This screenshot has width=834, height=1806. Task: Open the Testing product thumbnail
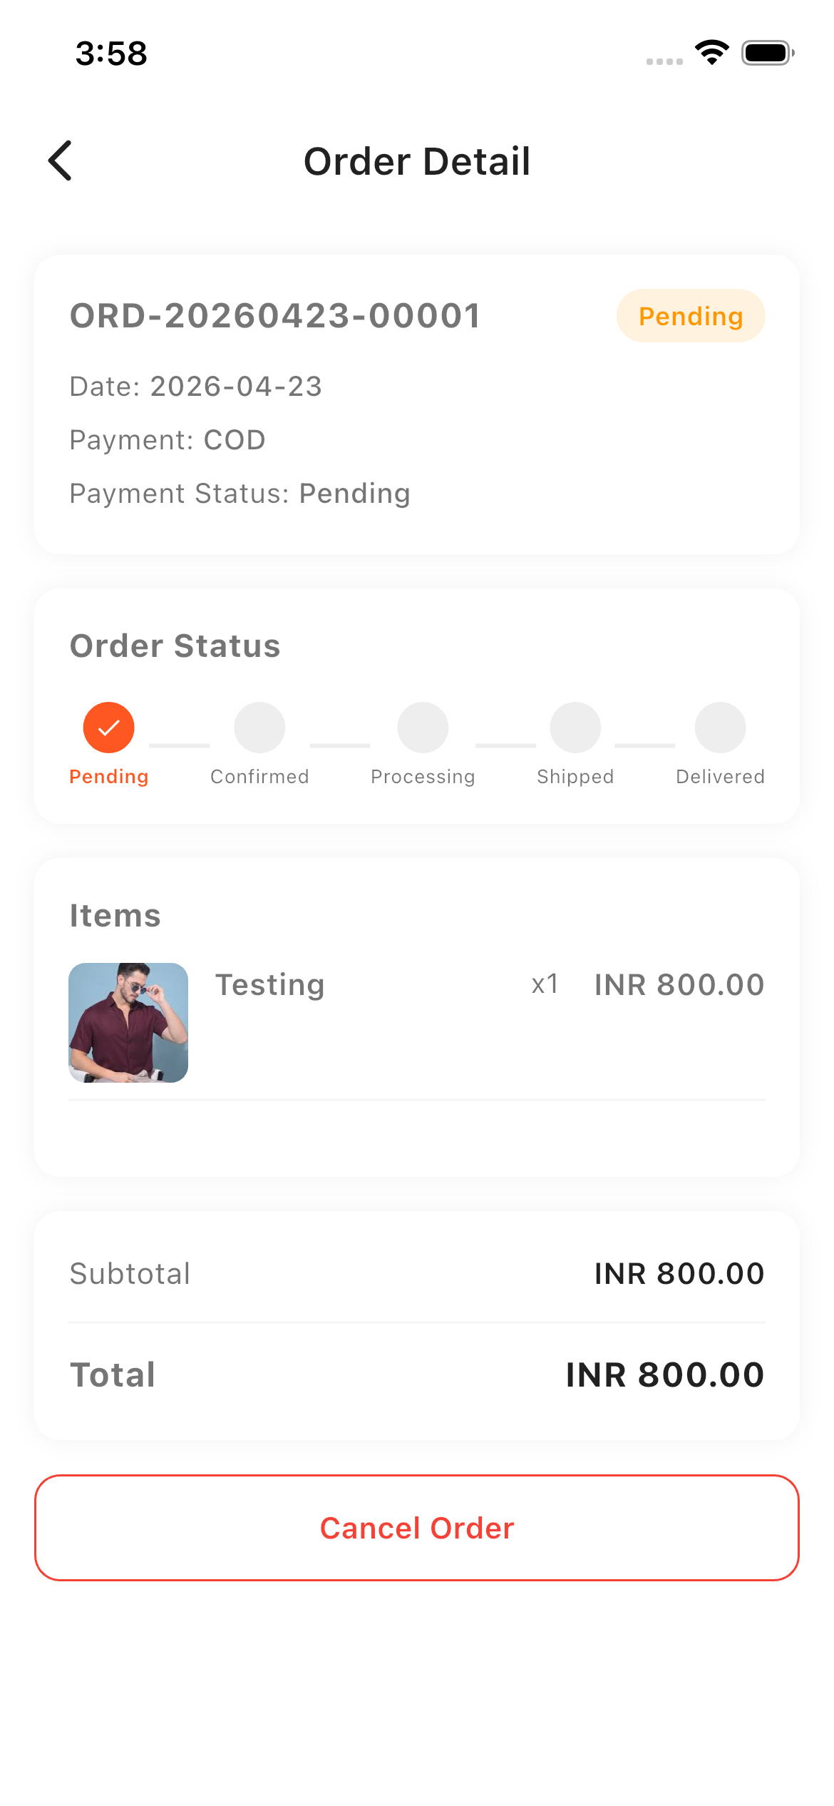[x=128, y=1023]
